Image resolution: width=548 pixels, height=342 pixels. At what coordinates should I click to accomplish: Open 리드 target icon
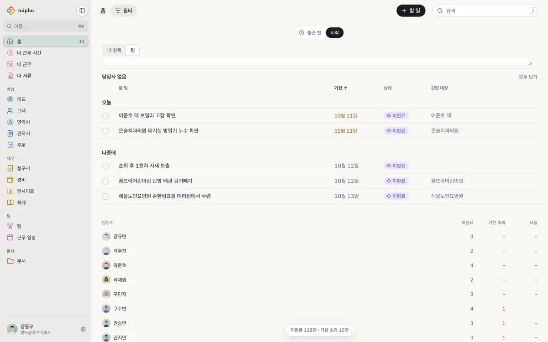(10, 99)
